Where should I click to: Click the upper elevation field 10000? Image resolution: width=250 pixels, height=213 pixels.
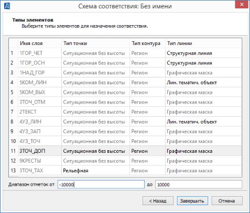tap(199, 184)
